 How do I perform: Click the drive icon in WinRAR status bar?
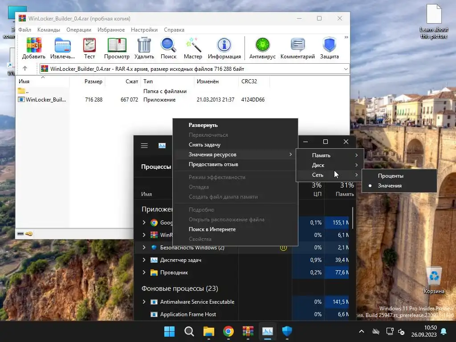click(x=20, y=234)
